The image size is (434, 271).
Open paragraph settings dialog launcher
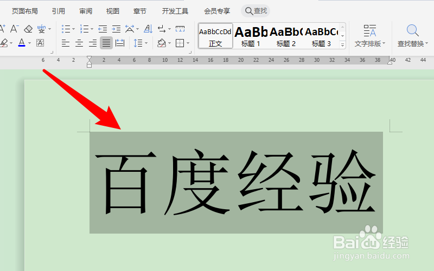coord(190,52)
